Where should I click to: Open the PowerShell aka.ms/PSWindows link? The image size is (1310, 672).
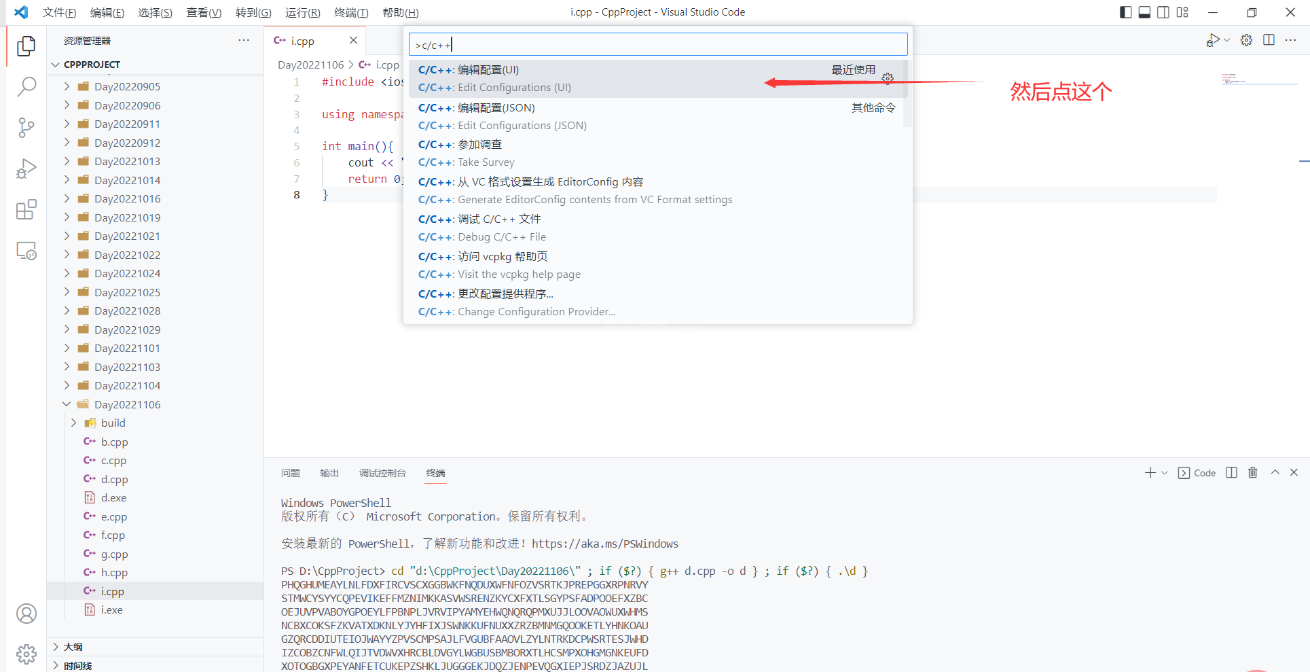pyautogui.click(x=604, y=544)
